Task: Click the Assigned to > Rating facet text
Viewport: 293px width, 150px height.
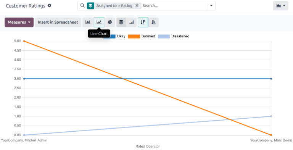Action: click(114, 6)
